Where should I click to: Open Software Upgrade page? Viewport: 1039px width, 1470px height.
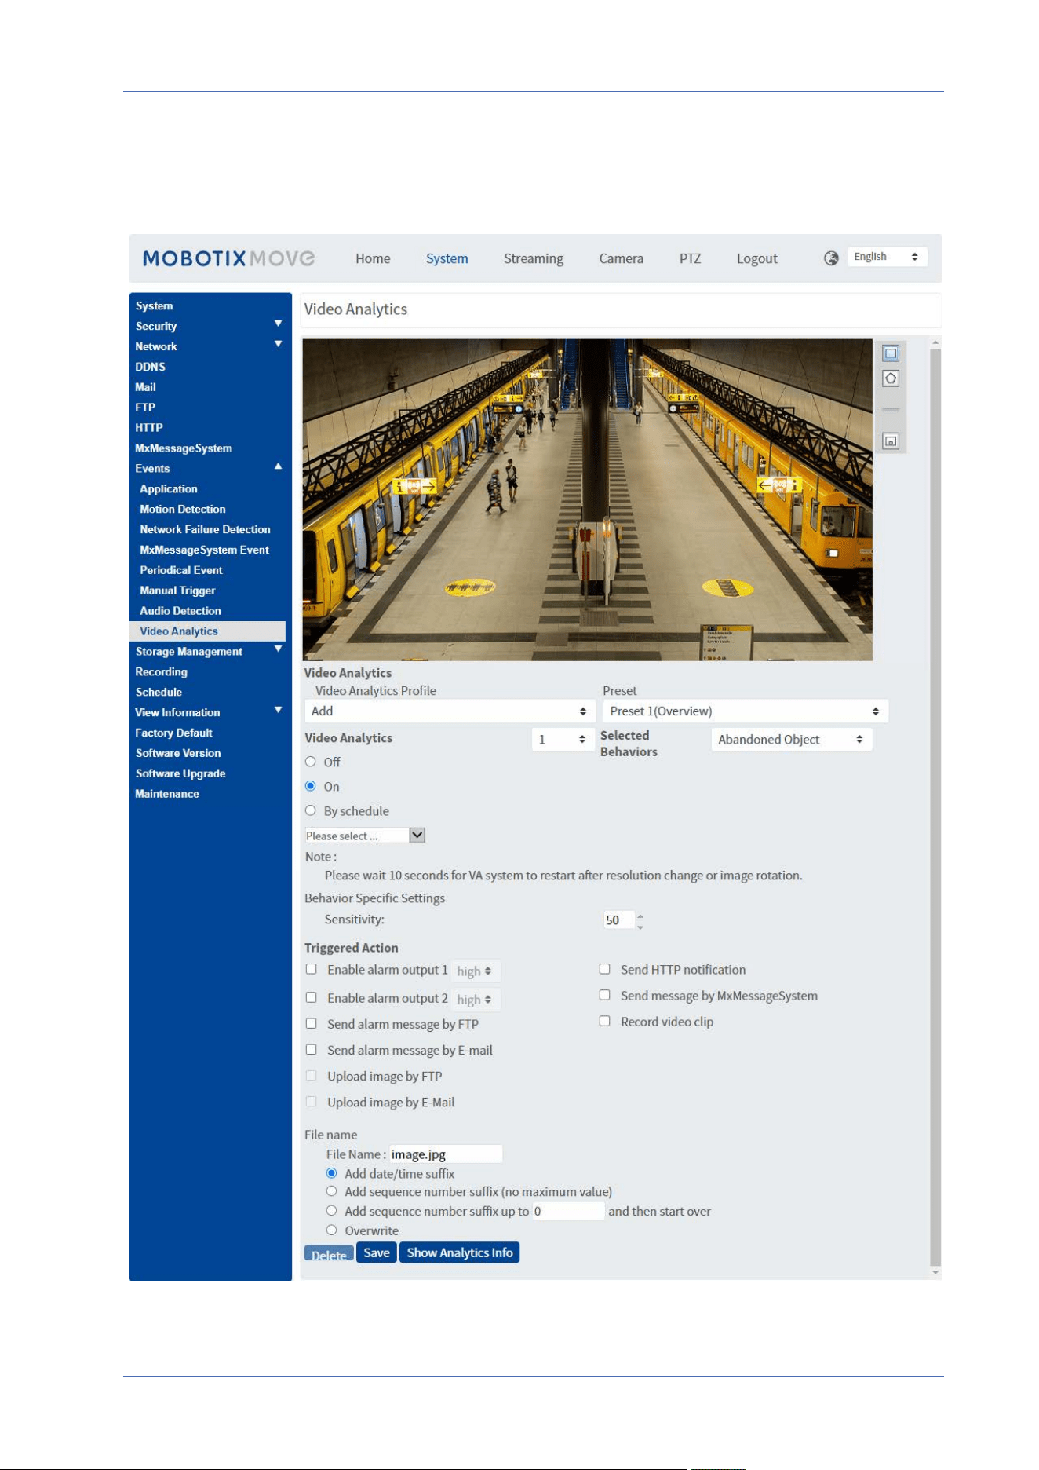(180, 773)
